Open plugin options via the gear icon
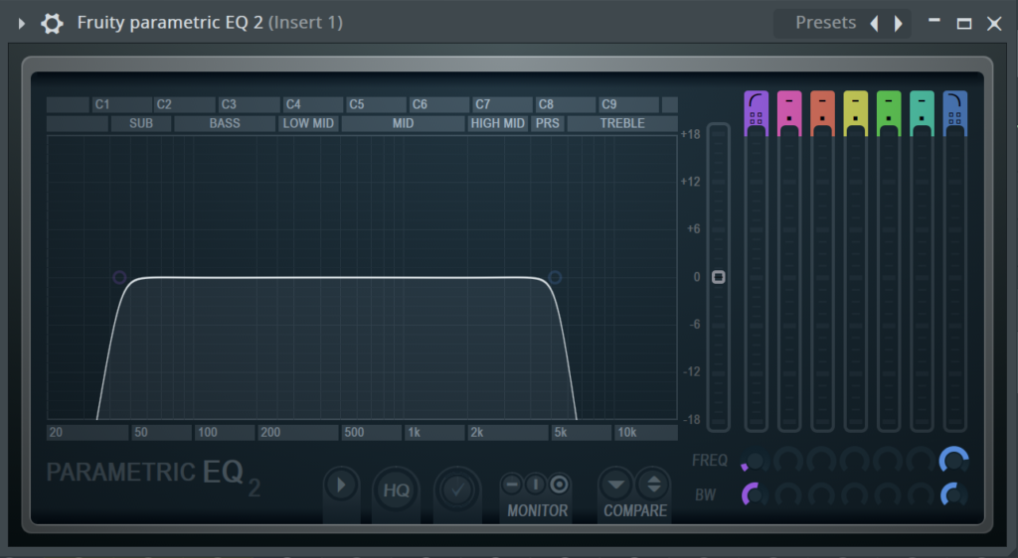1018x558 pixels. point(52,23)
